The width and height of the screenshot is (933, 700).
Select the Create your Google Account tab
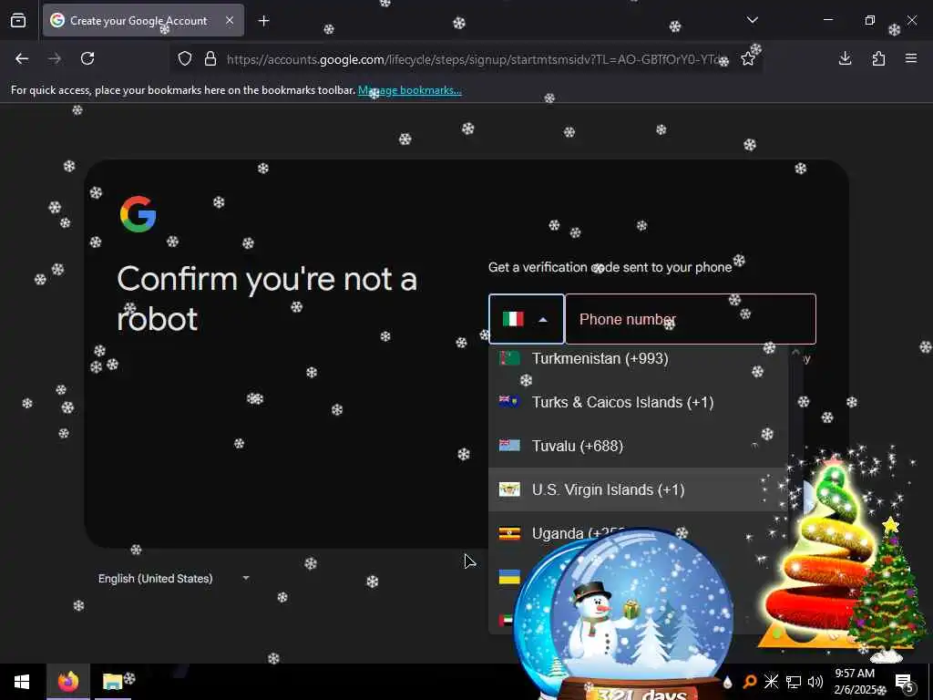(143, 20)
